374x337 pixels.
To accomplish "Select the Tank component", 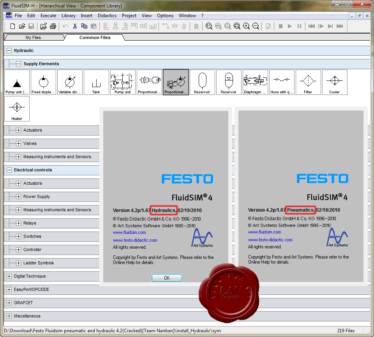I will click(96, 82).
